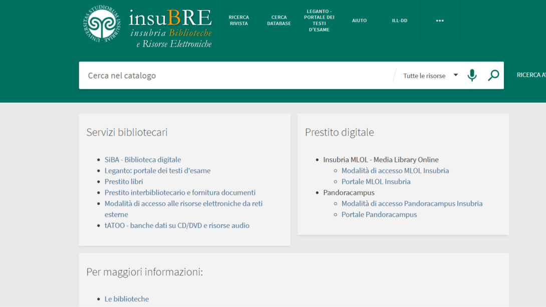
Task: Click the magnifying glass search icon
Action: [493, 75]
